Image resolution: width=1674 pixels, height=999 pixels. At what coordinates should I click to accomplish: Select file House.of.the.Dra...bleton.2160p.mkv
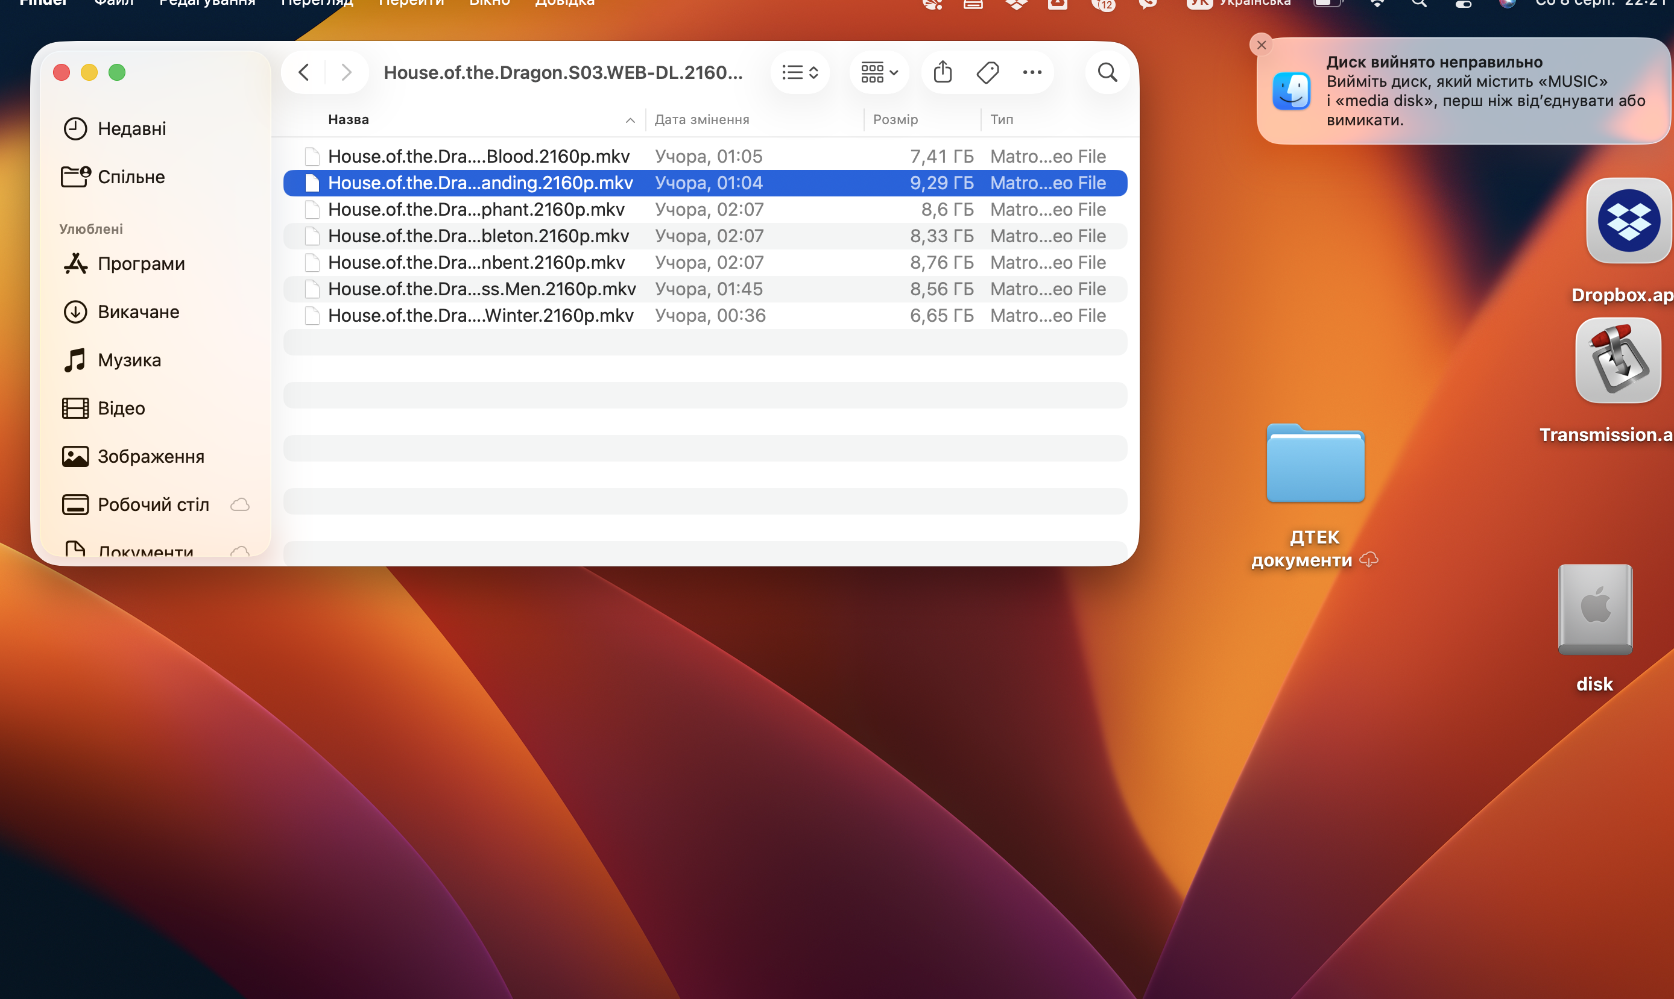(706, 236)
